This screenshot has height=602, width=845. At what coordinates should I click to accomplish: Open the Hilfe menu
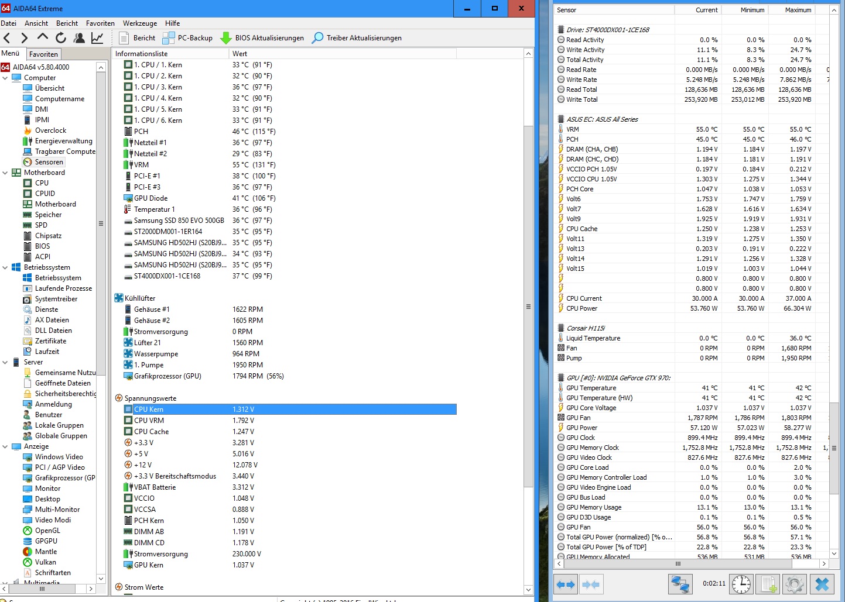(x=173, y=23)
